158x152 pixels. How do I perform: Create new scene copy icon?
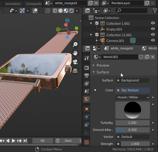tap(91, 3)
